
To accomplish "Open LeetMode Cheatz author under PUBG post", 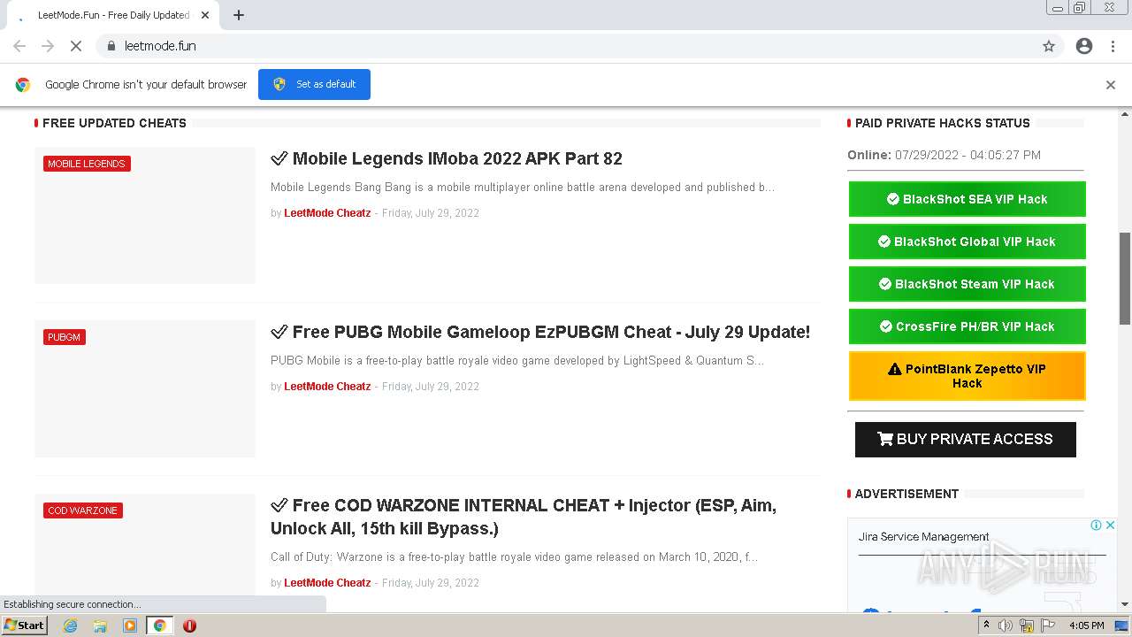I will [x=327, y=387].
